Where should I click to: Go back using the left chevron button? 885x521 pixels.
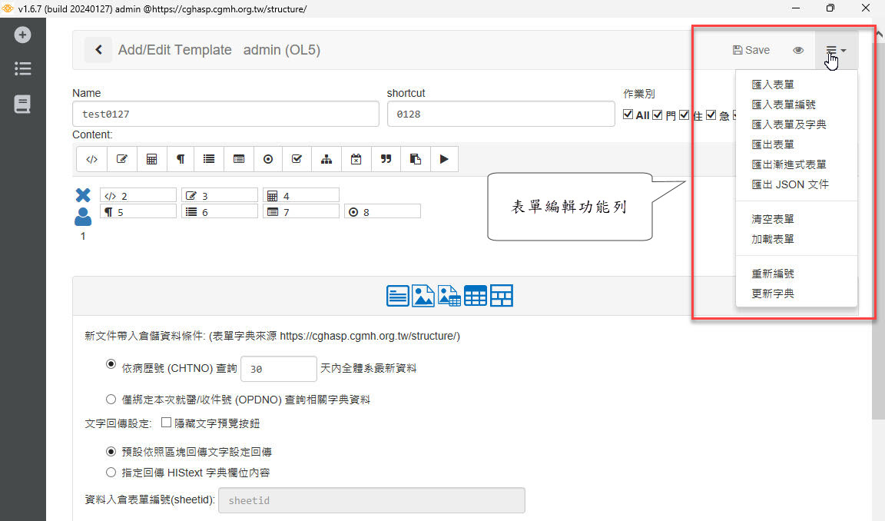98,50
